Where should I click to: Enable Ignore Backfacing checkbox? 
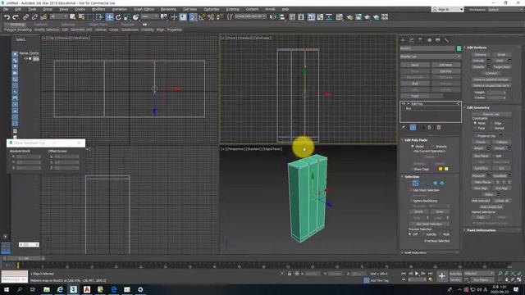[412, 201]
